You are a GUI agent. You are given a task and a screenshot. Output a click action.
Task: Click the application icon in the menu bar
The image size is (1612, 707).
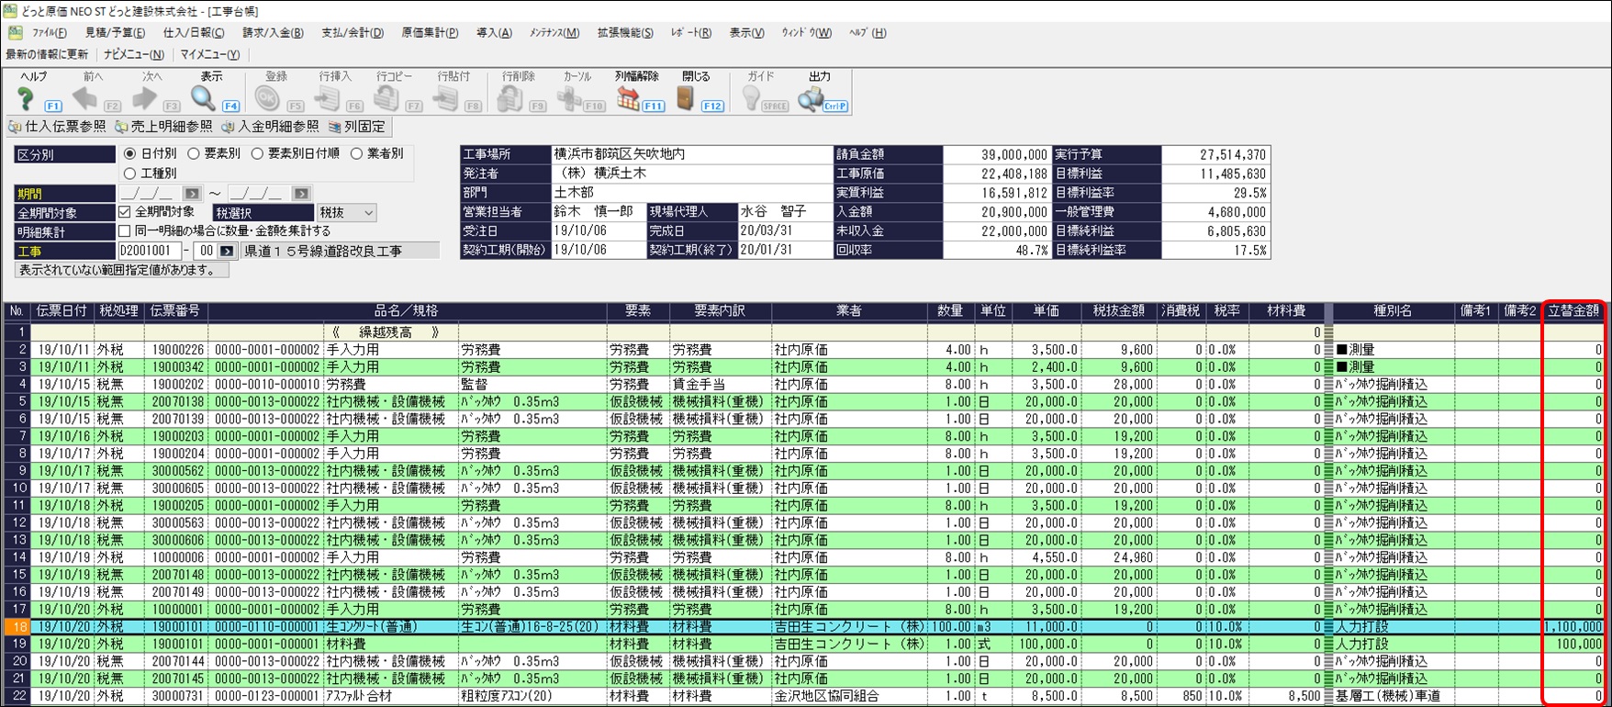[16, 33]
